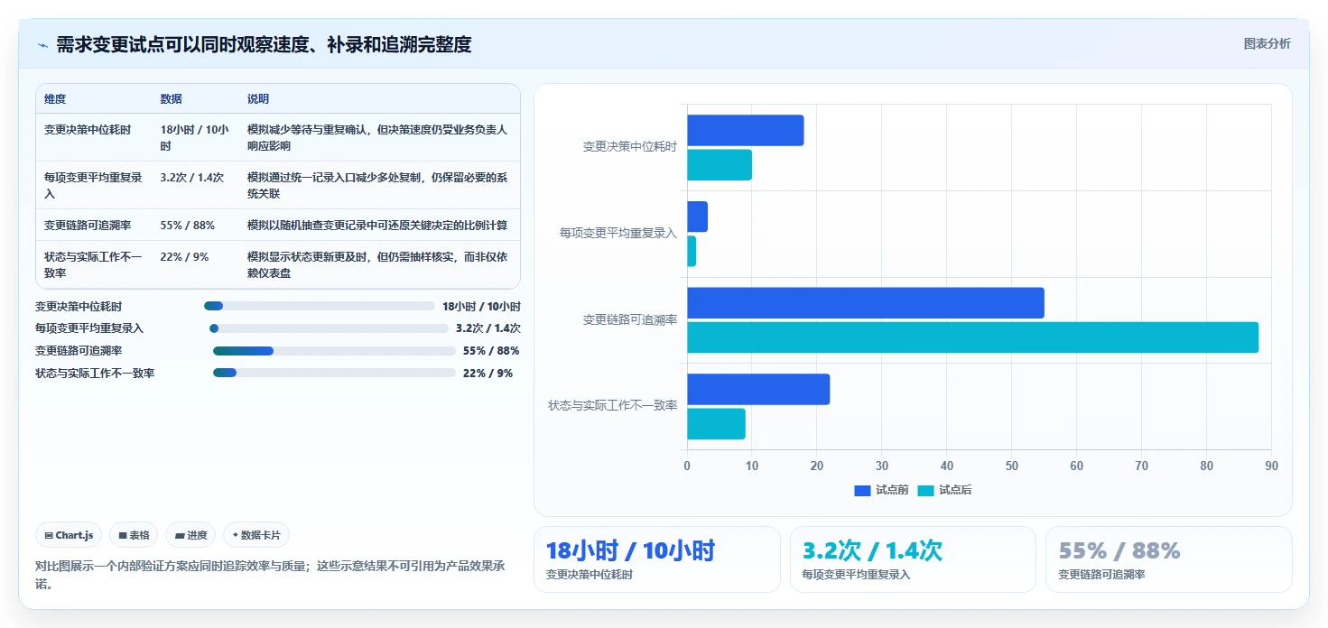1328x628 pixels.
Task: Click chart y-axis label 每项变更平均重复录入
Action: [x=618, y=233]
